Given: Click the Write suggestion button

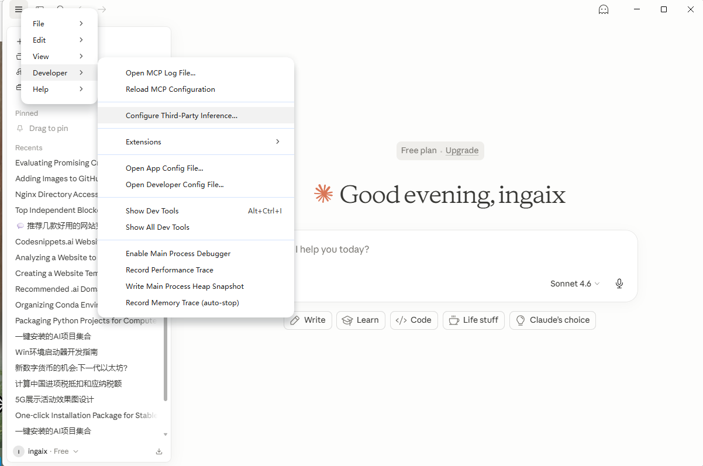Looking at the screenshot, I should pos(308,320).
